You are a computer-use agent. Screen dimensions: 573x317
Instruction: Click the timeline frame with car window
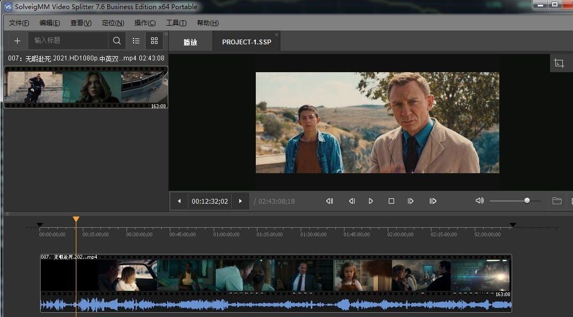click(128, 275)
